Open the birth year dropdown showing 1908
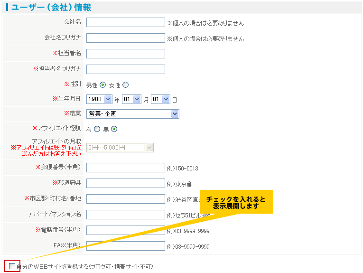 (99, 100)
